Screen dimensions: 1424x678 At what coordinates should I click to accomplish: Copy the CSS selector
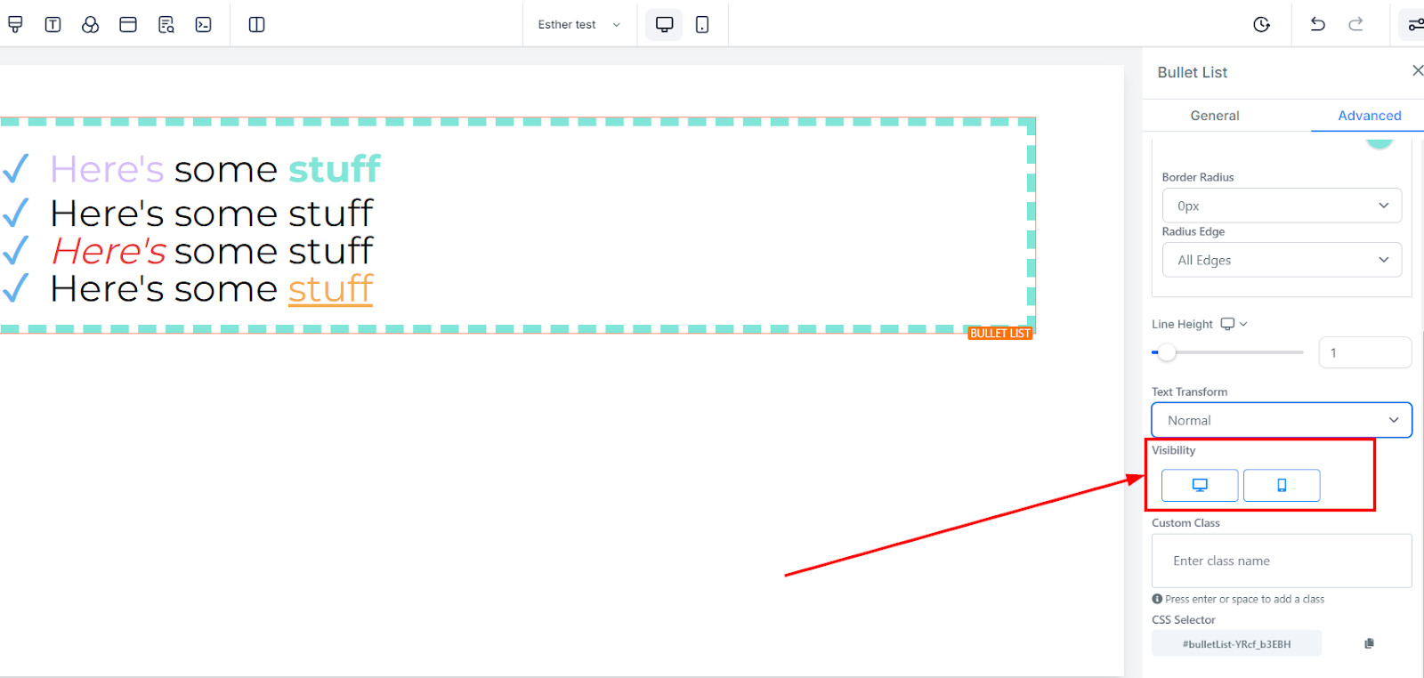[x=1369, y=643]
